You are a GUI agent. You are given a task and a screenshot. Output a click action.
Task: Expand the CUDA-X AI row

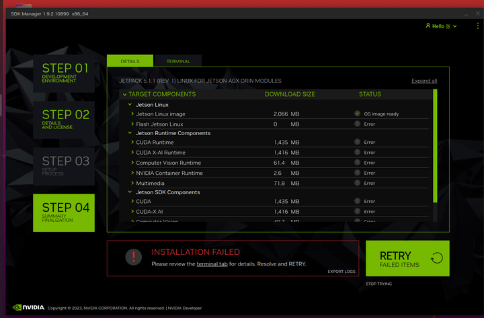tap(132, 211)
